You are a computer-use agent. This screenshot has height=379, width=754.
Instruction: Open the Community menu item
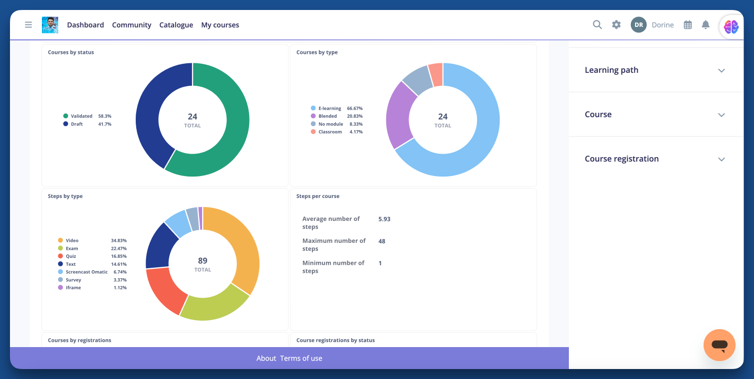(x=131, y=25)
